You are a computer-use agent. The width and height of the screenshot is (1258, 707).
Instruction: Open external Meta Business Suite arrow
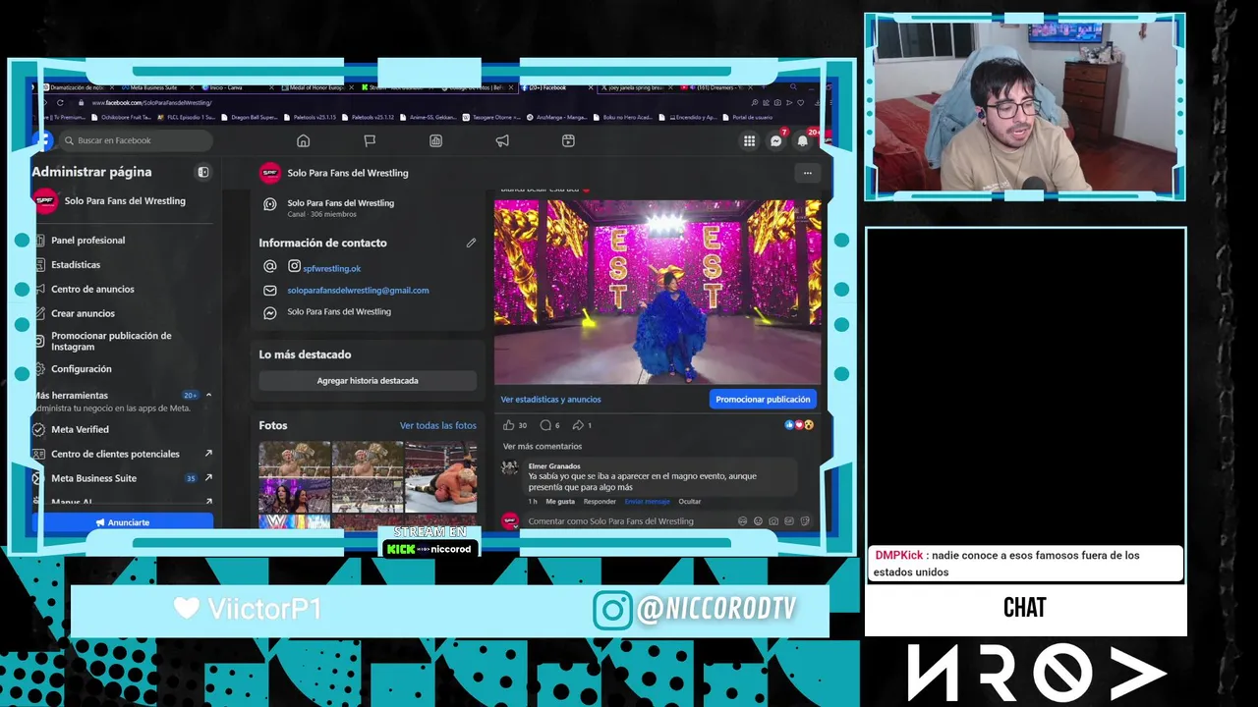[208, 478]
